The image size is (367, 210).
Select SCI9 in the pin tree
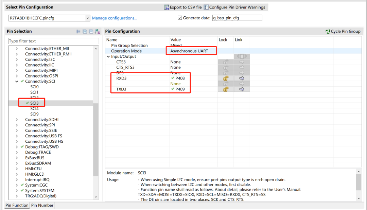tap(34, 114)
